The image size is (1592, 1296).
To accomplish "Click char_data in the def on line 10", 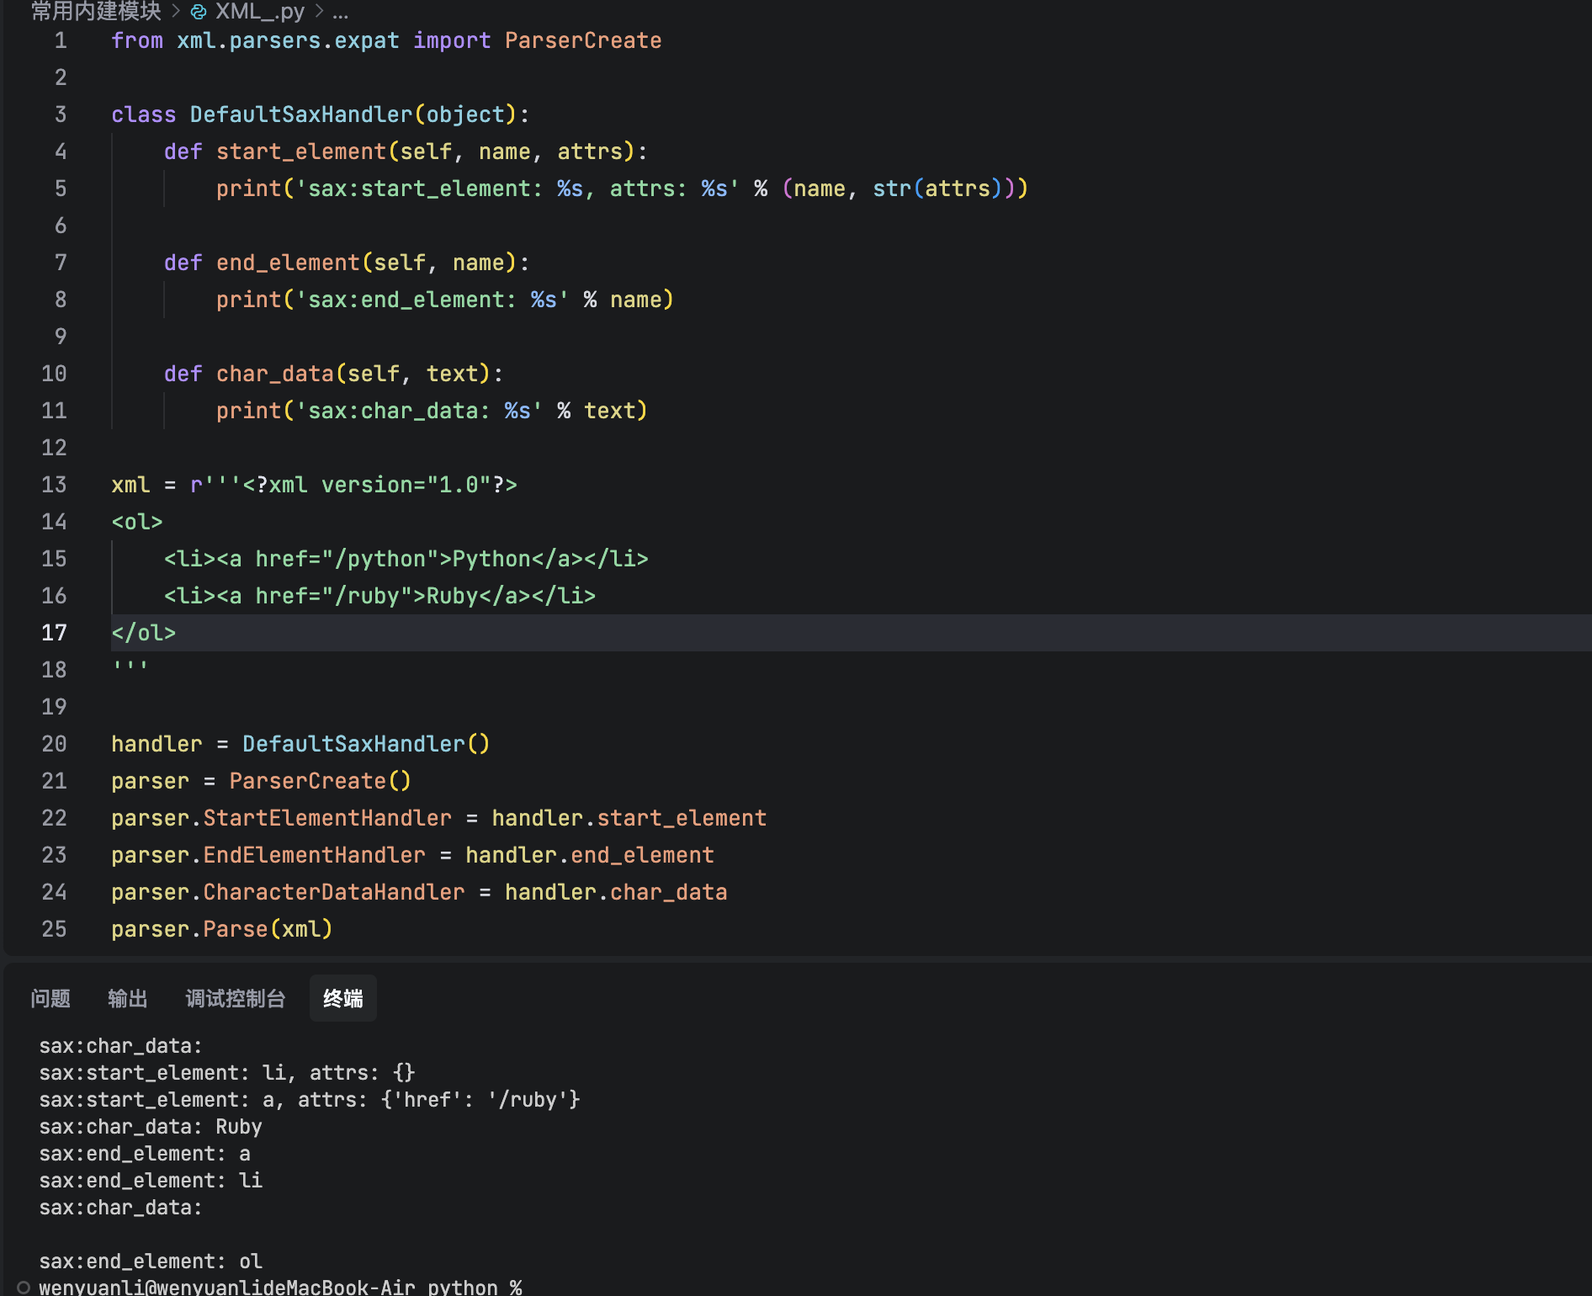I will 275,374.
